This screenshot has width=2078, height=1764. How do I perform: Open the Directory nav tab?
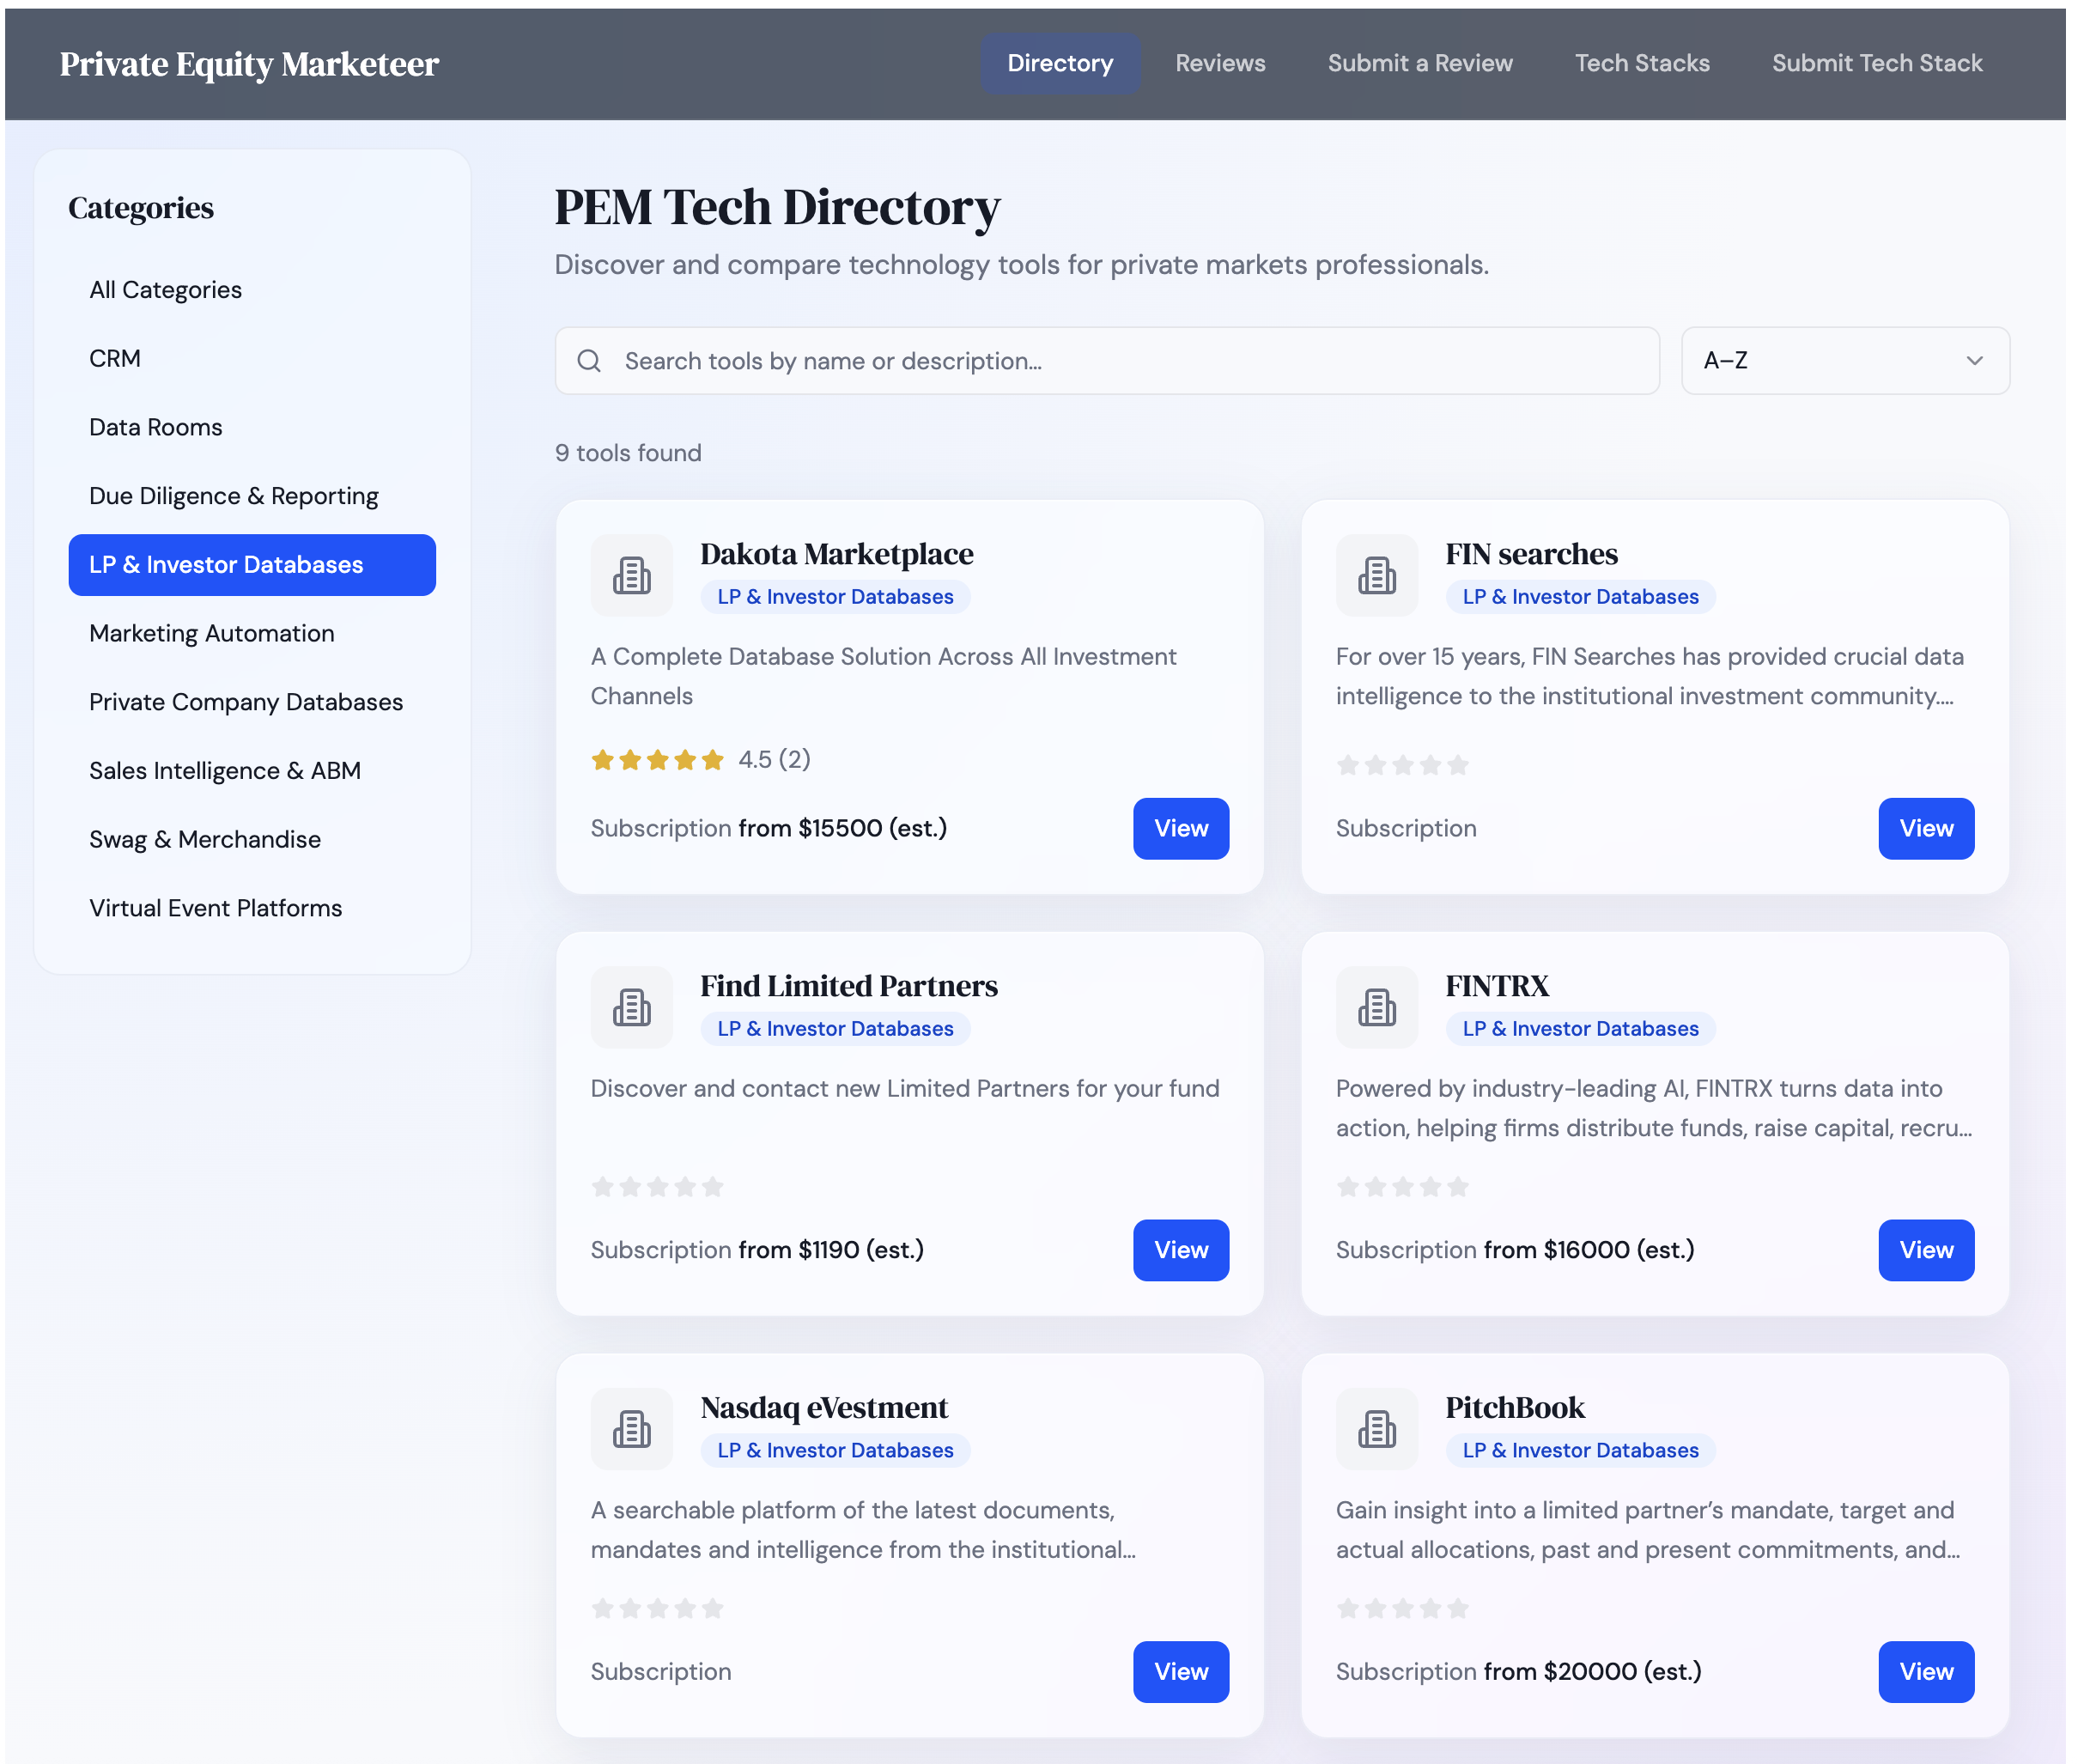click(1059, 63)
